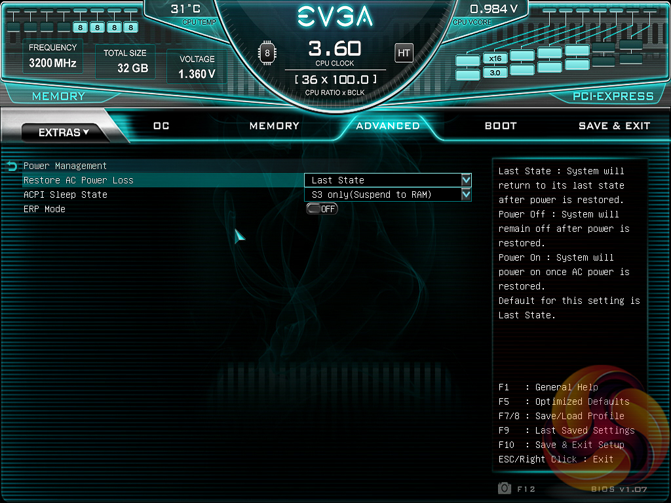Click the 36 x 100.0 ratio readout
Viewport: 671px width, 503px height.
pyautogui.click(x=335, y=79)
